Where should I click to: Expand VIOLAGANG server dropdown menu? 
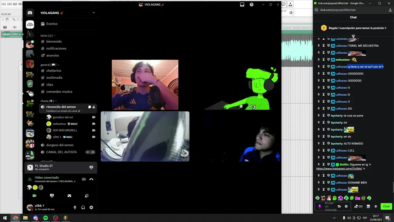pyautogui.click(x=94, y=13)
